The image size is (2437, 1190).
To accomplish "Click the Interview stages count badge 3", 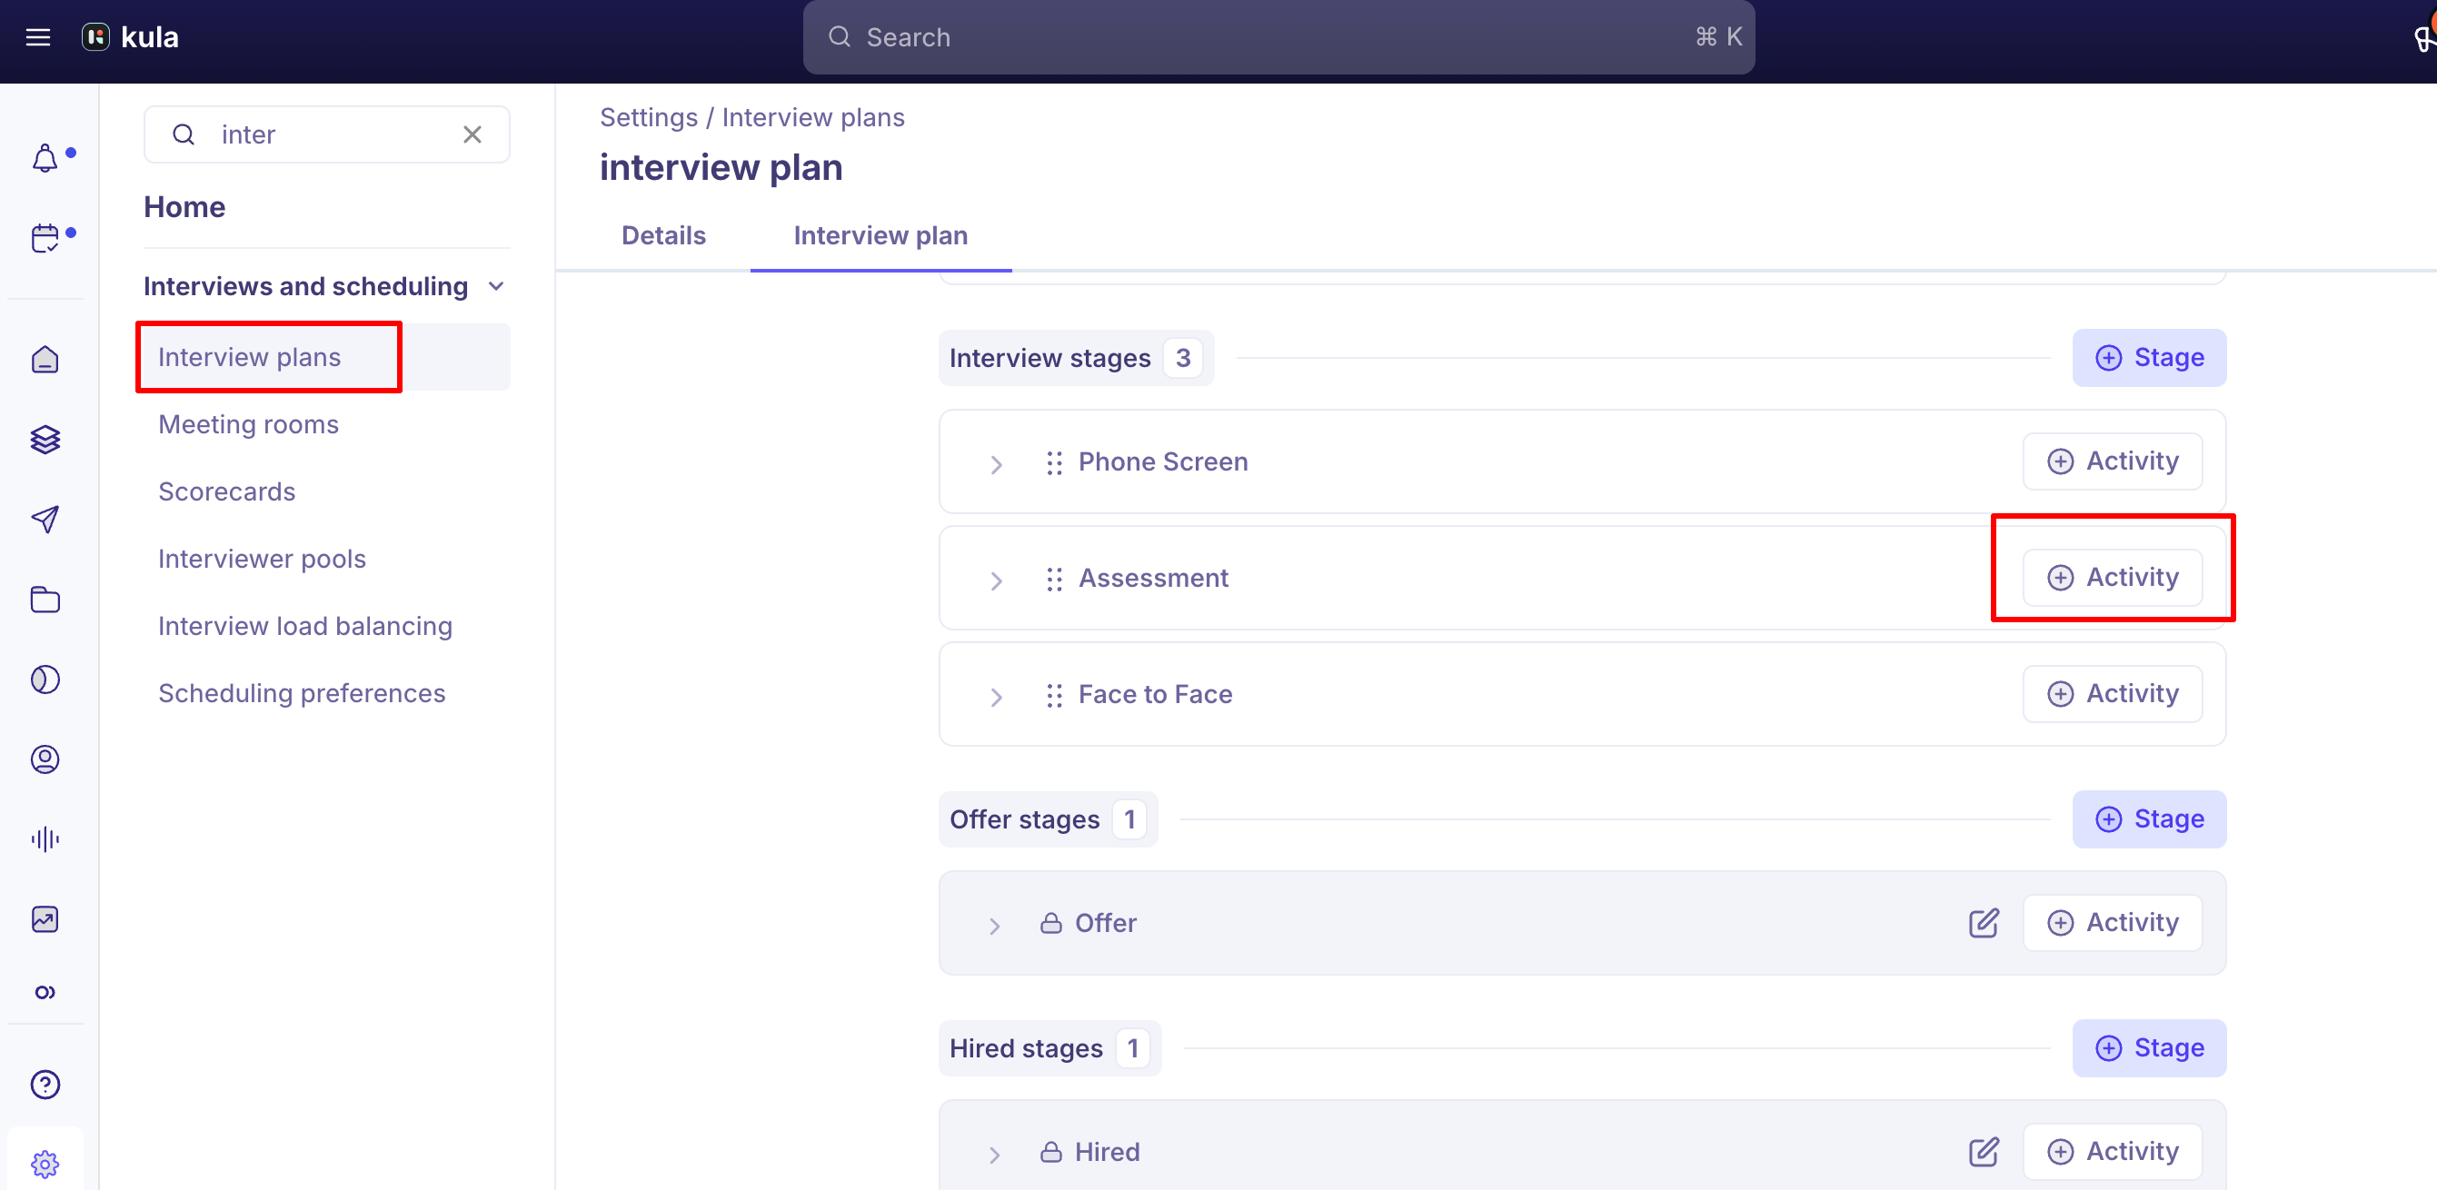I will click(1182, 358).
